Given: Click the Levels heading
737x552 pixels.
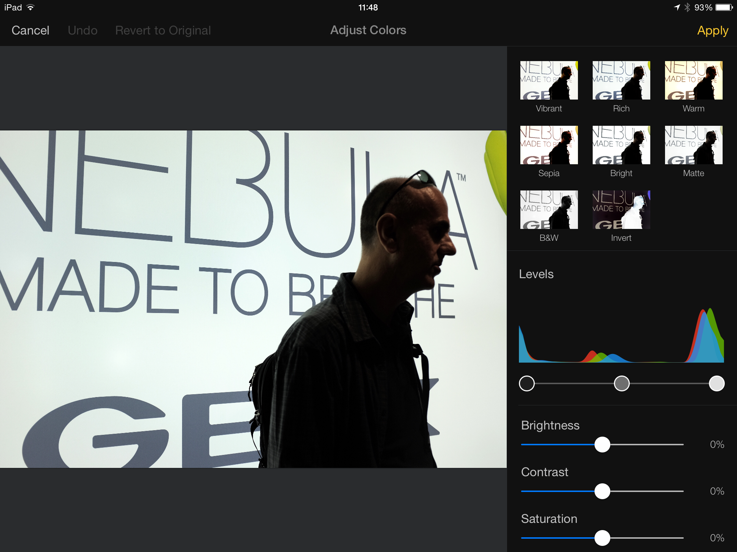Looking at the screenshot, I should [x=536, y=274].
